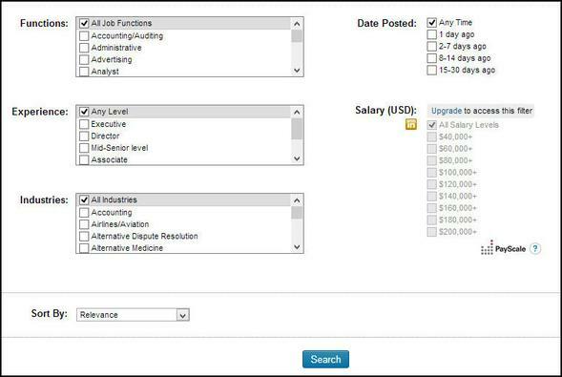Click the PayScale logo
The image size is (562, 377).
click(503, 247)
